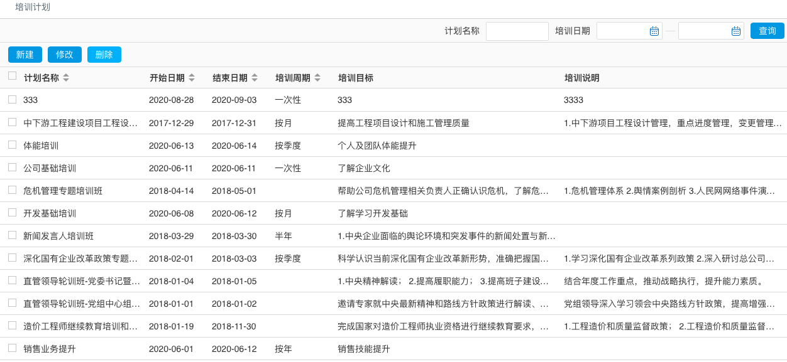
Task: Open the end training date calendar picker
Action: point(736,30)
